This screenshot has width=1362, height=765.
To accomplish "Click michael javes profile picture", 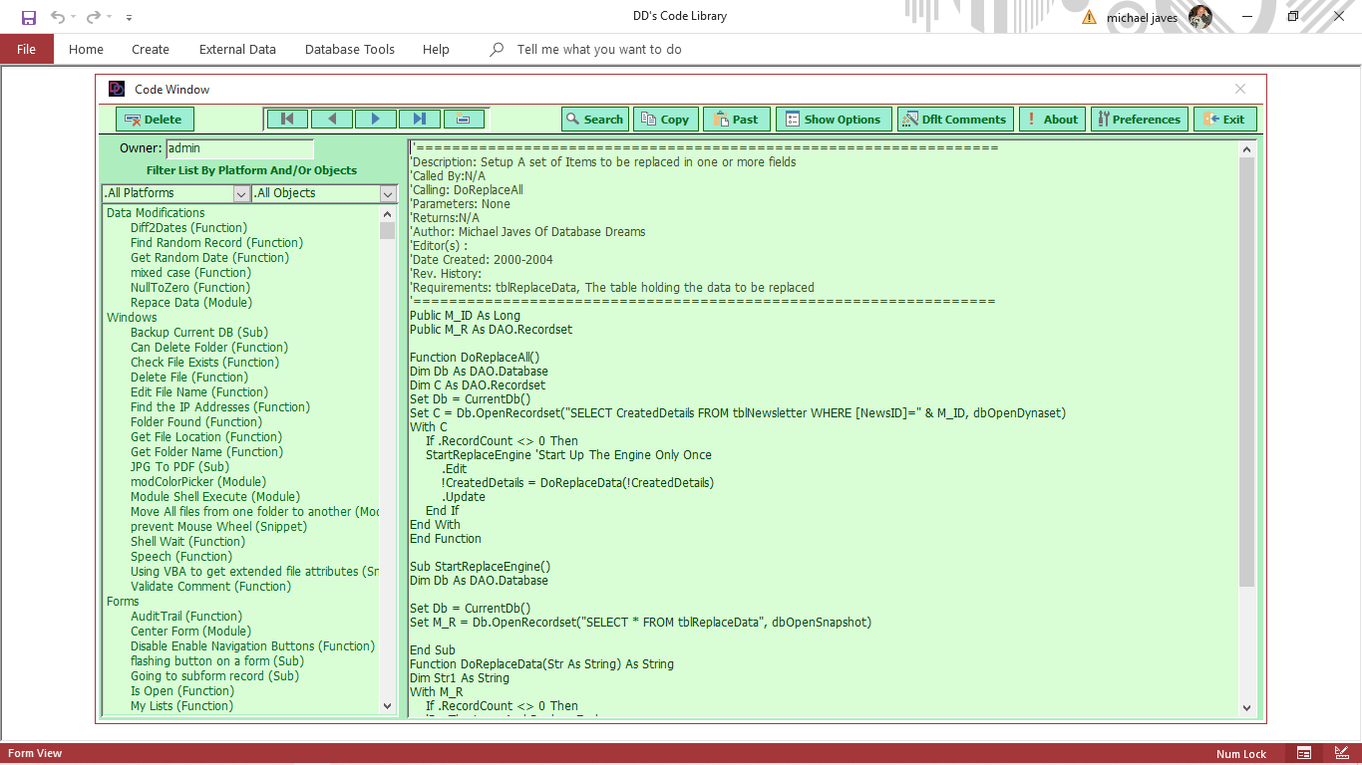I will [1200, 17].
